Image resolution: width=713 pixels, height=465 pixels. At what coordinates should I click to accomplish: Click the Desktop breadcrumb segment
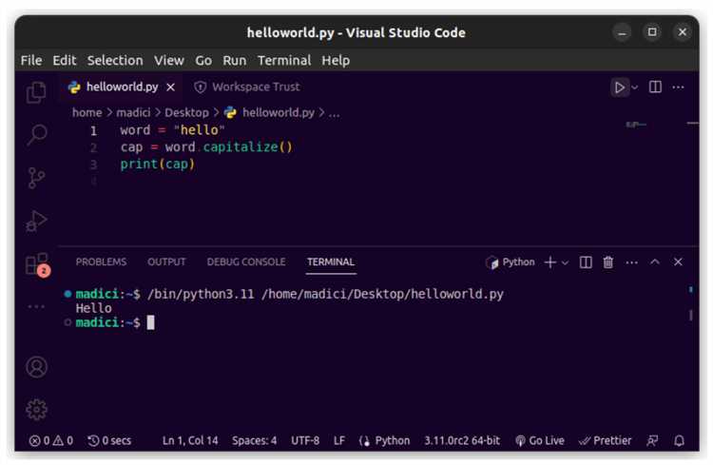(x=186, y=112)
